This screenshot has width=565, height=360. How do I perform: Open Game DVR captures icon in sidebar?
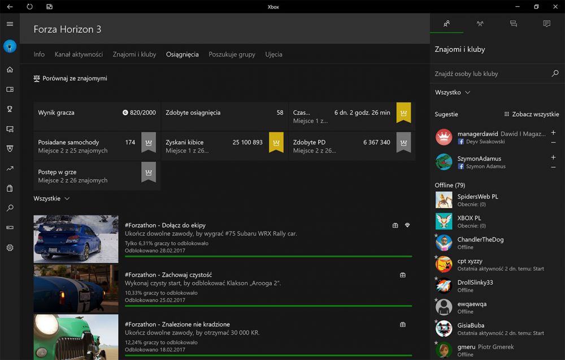10,129
